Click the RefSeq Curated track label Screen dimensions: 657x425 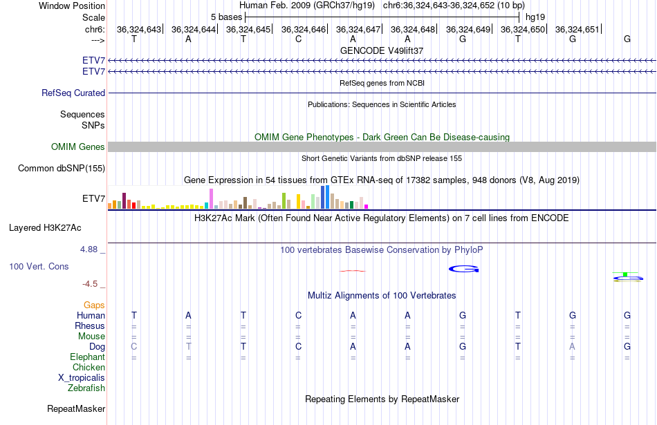point(73,93)
